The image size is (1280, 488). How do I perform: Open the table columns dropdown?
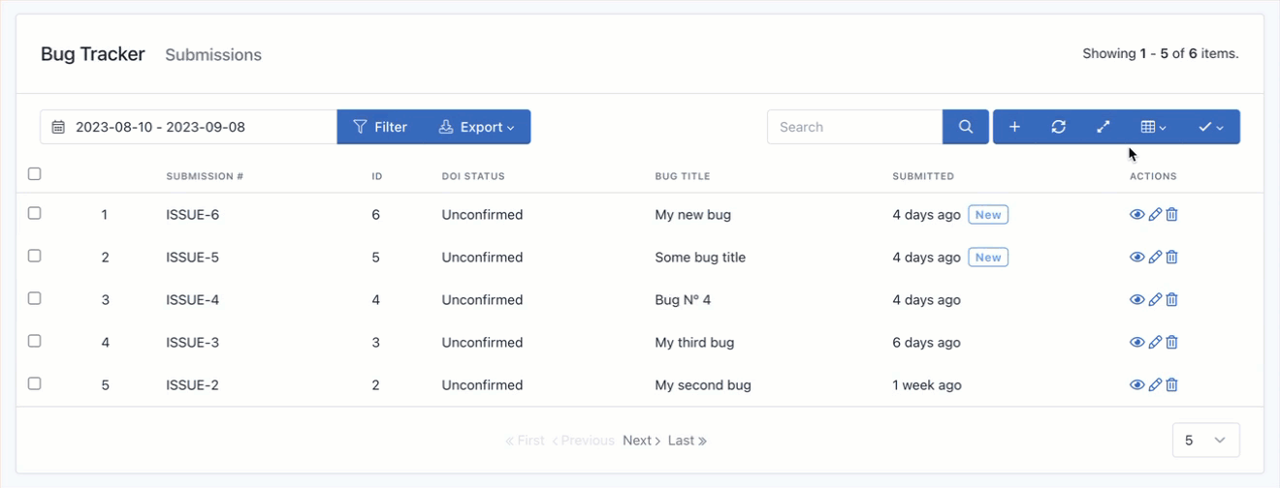(1153, 127)
